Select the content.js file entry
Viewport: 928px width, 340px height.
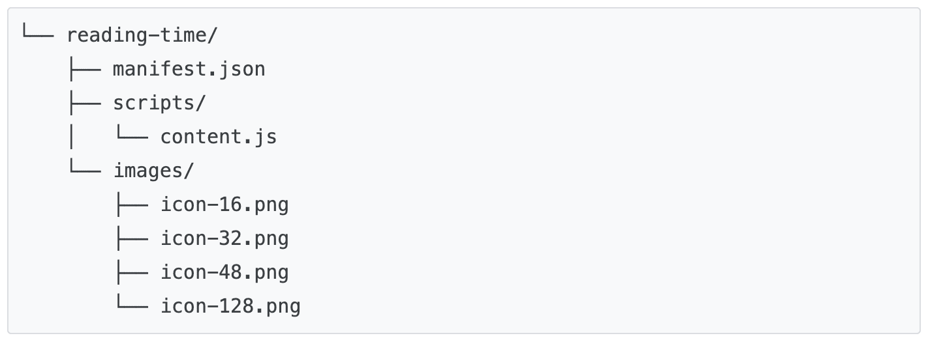[x=219, y=137]
